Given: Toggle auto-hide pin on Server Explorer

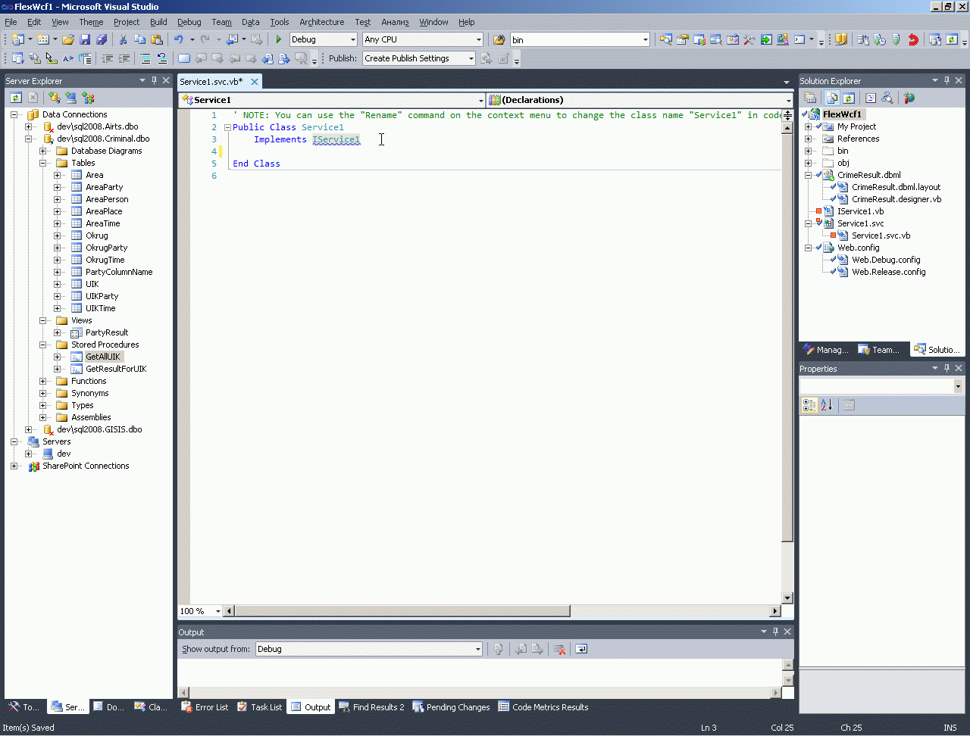Looking at the screenshot, I should pos(154,80).
